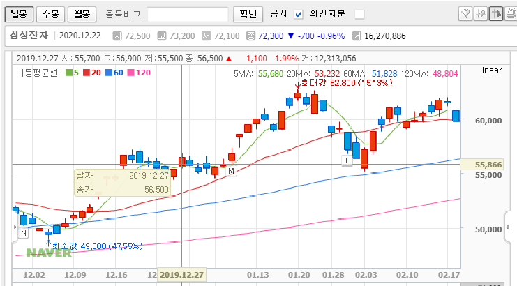Image resolution: width=517 pixels, height=286 pixels.
Task: Toggle the 120-day moving average legend
Action: point(139,73)
